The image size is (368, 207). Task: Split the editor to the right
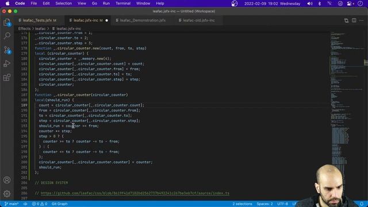[354, 21]
